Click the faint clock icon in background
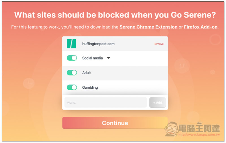Image resolution: width=226 pixels, height=143 pixels. pyautogui.click(x=29, y=83)
